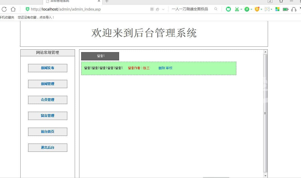The width and height of the screenshot is (301, 178).
Task: Click the vertical scrollbar down arrow
Action: pos(265,176)
